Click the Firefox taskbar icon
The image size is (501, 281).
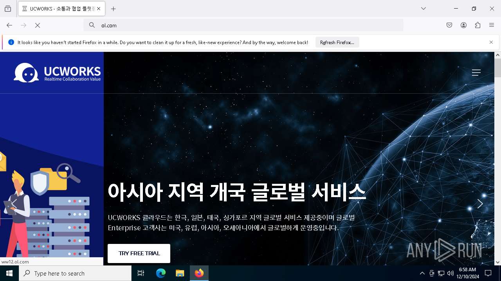199,273
